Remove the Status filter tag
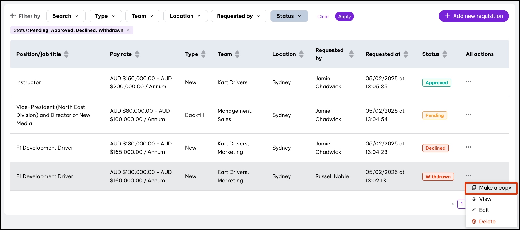The height and width of the screenshot is (230, 520). tap(128, 30)
